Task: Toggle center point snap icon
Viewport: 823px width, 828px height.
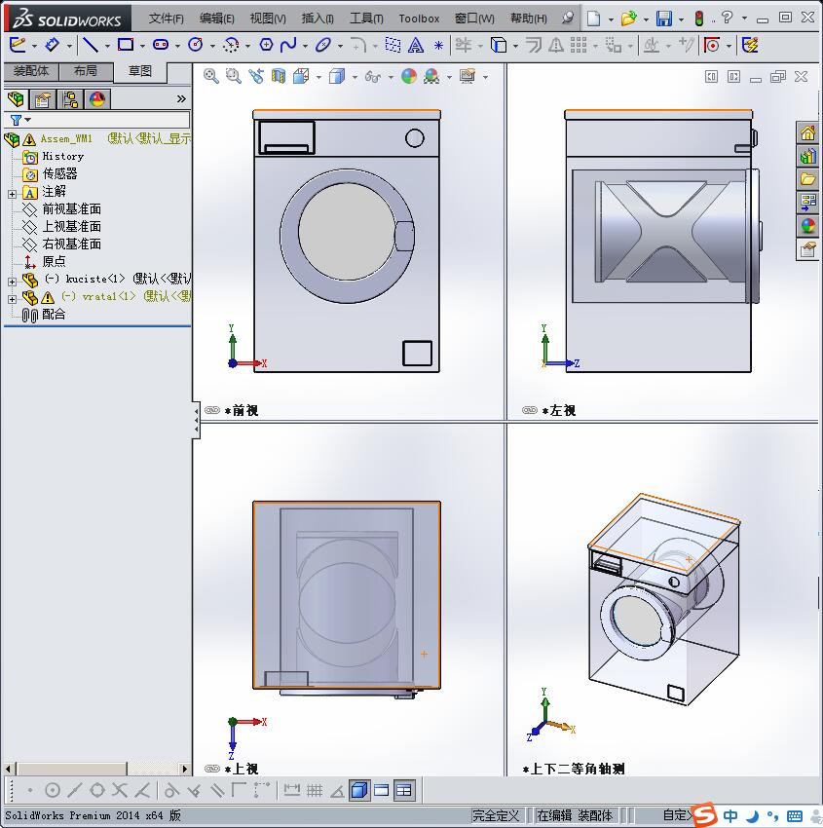Action: (x=53, y=791)
